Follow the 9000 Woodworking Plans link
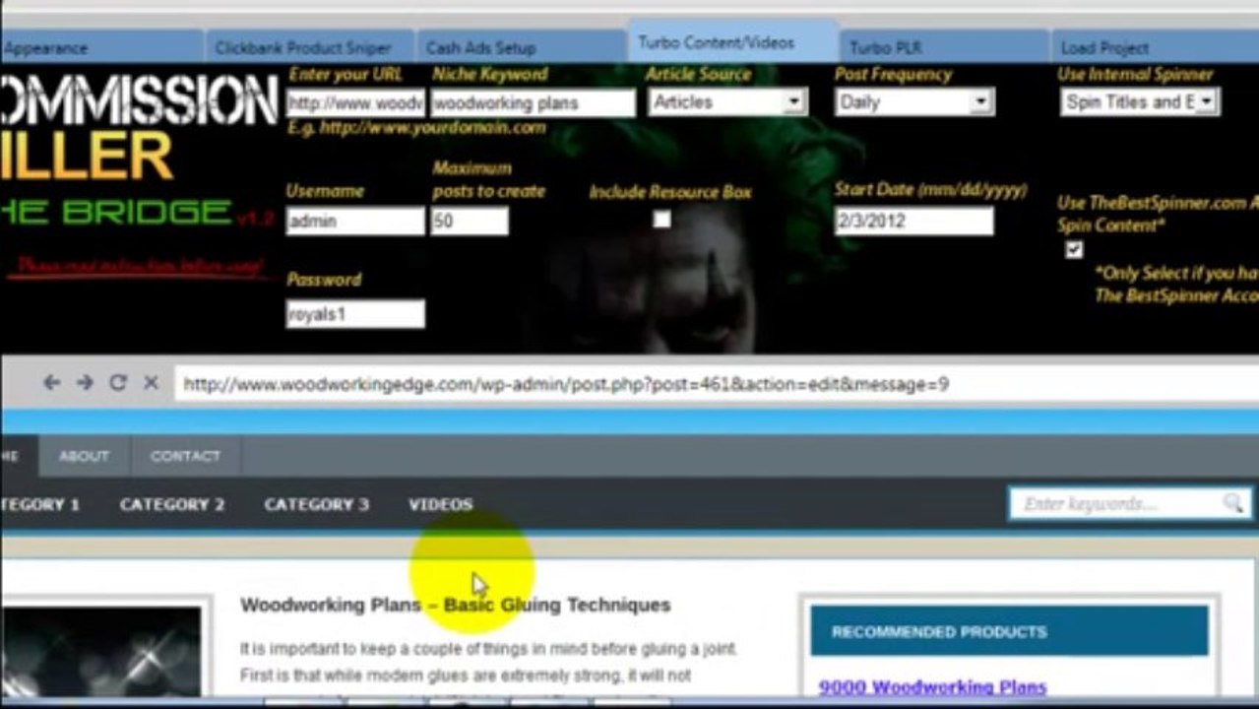This screenshot has width=1259, height=709. (x=932, y=687)
